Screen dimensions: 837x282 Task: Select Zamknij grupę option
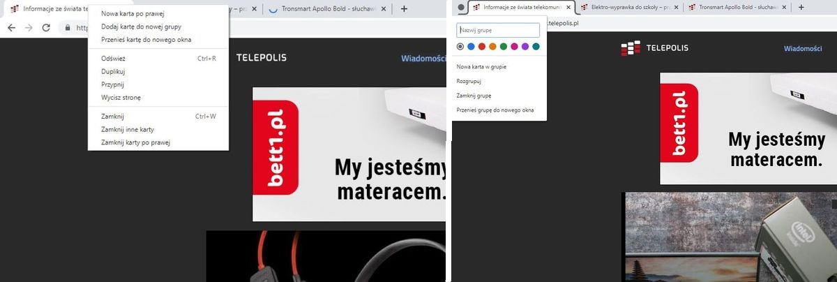(474, 96)
